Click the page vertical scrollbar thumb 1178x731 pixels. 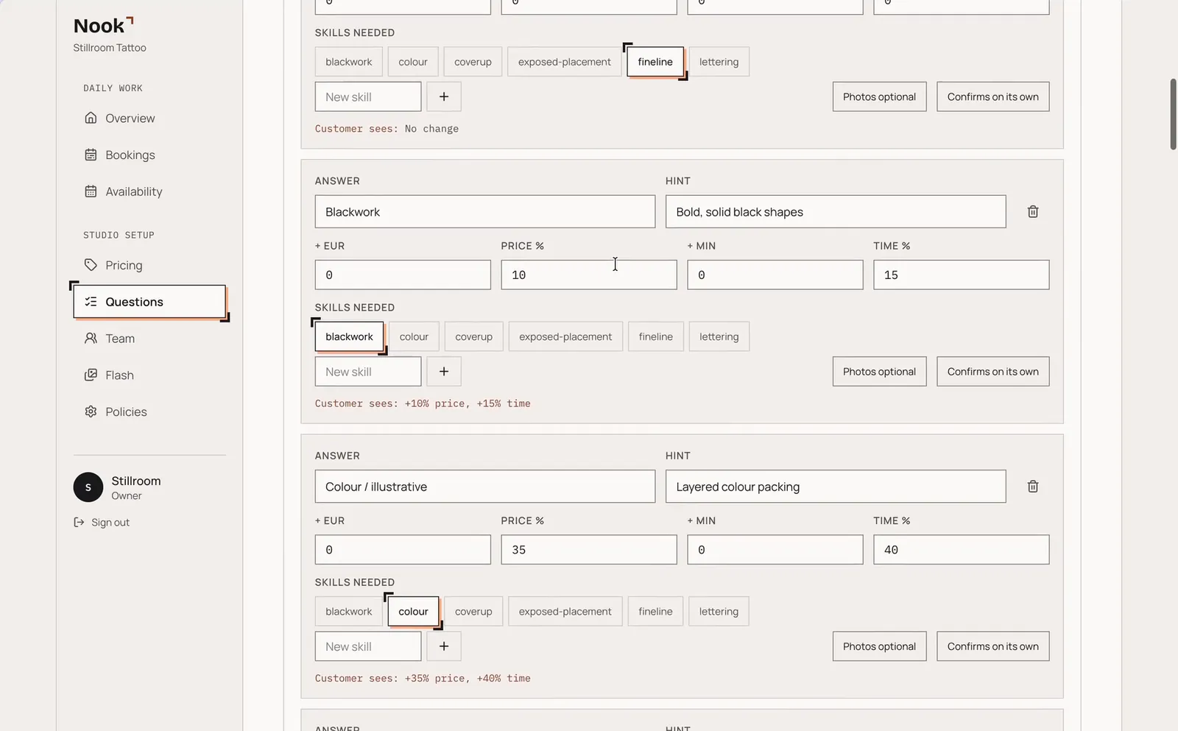1173,114
